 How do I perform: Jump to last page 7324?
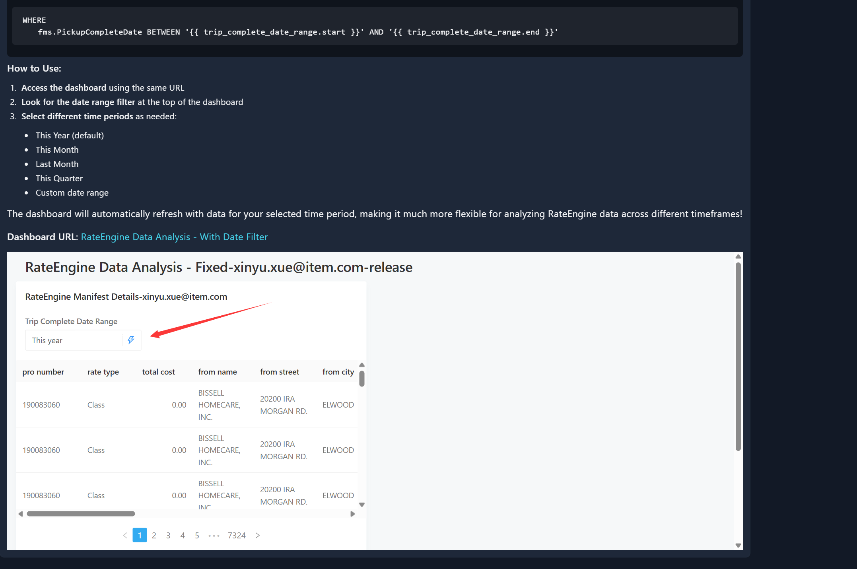[237, 536]
